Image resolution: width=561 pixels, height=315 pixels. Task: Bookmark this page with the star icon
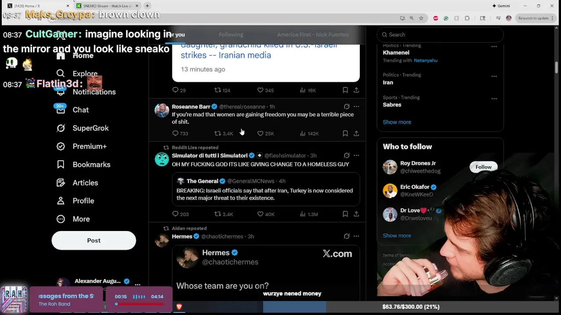[x=421, y=18]
